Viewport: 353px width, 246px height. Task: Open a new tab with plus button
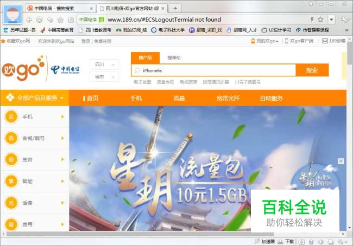(175, 8)
